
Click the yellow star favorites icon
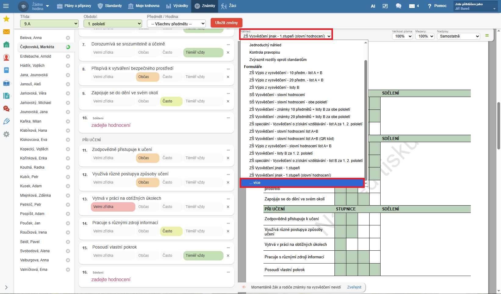point(6,19)
